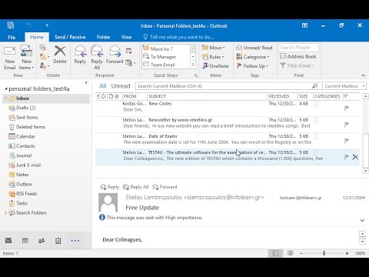Delete the TEST4U message using row X
369x277 pixels.
pos(355,157)
